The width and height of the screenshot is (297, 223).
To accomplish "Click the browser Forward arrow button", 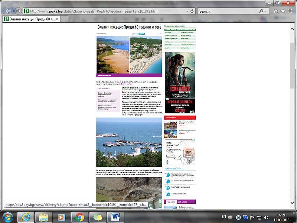I will (18, 11).
